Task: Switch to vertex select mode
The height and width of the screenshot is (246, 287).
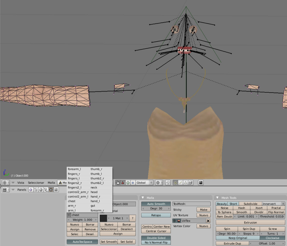Action: (x=175, y=182)
